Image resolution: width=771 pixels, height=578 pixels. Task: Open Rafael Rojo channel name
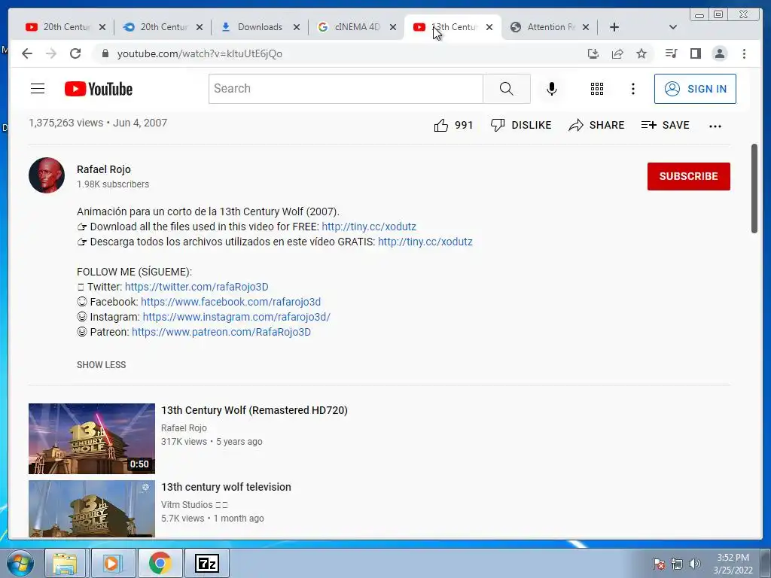click(104, 169)
